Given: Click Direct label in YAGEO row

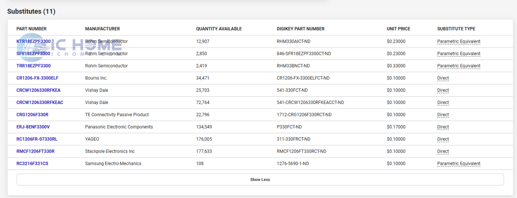Looking at the screenshot, I should 443,139.
